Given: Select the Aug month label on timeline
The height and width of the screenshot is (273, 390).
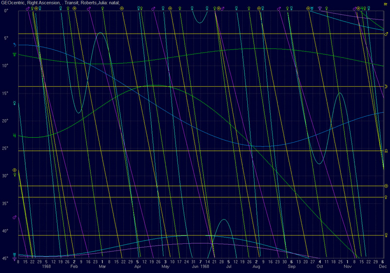Looking at the screenshot, I should tap(256, 267).
